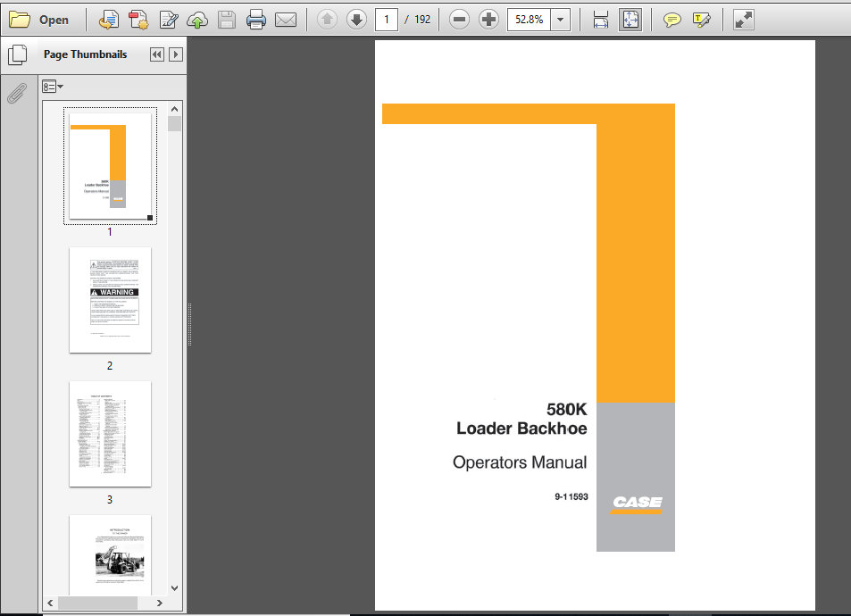Click horizontal scrollbar right arrow
The image size is (851, 616).
[x=160, y=603]
